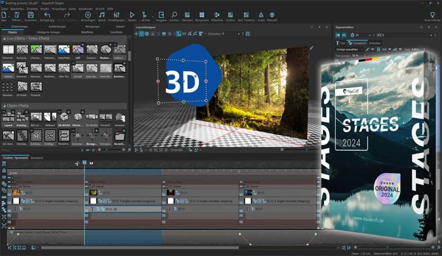Select the Verzeichnis folder object icon
This screenshot has height=256, width=442.
[120, 135]
